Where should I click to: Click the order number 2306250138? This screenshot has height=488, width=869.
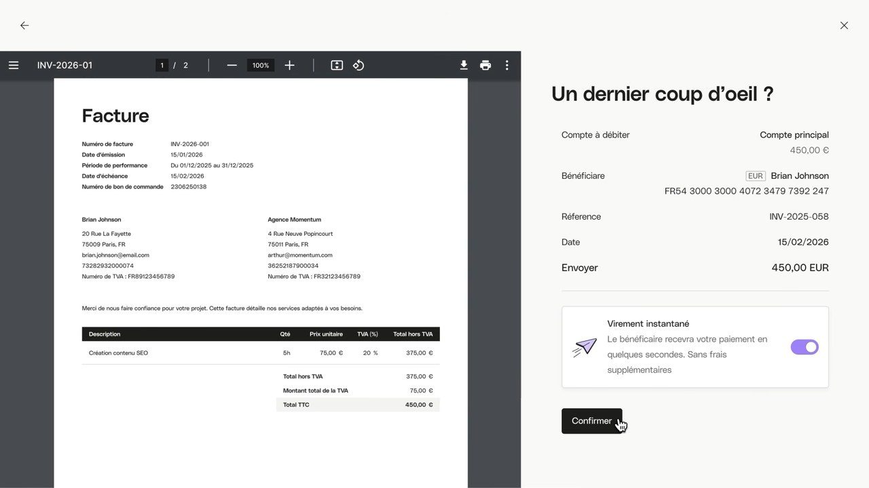click(x=189, y=187)
